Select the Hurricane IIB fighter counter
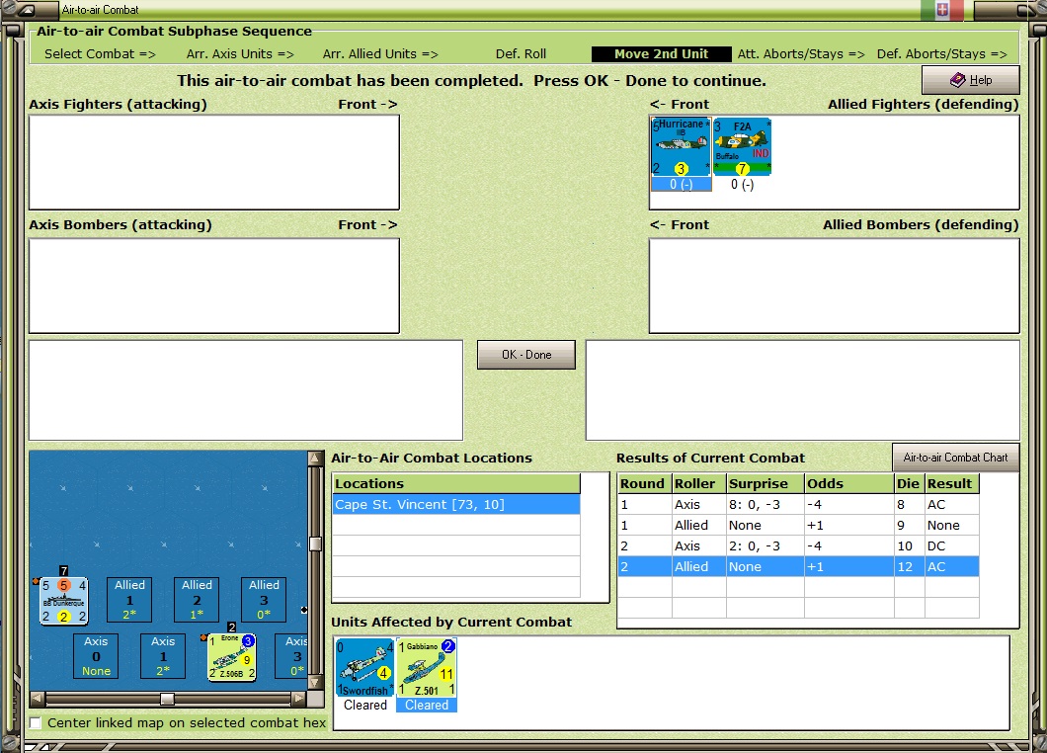The image size is (1047, 753). [682, 147]
